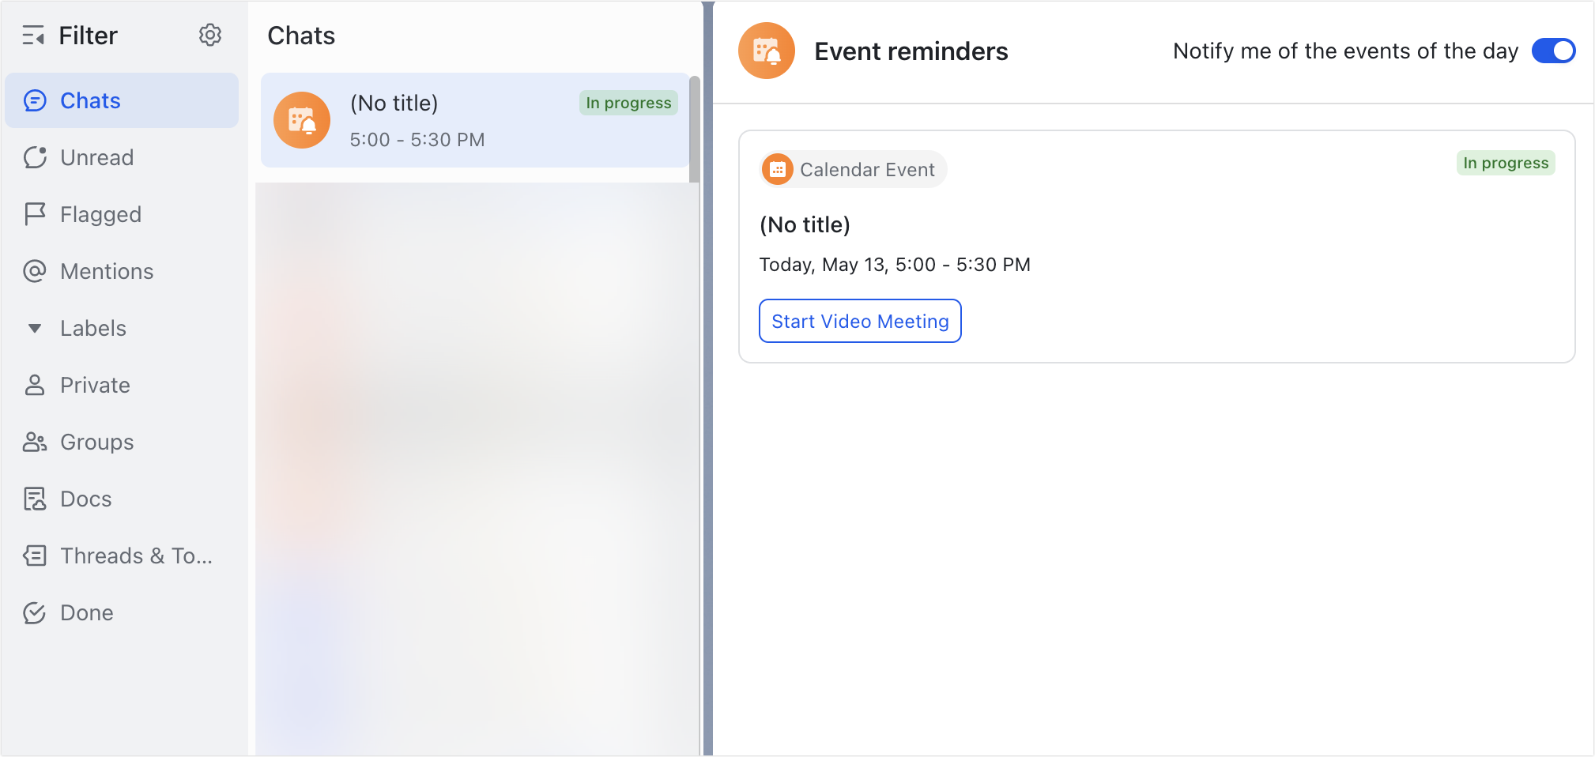Open Threads & Topics filter
This screenshot has height=757, width=1595.
point(136,556)
